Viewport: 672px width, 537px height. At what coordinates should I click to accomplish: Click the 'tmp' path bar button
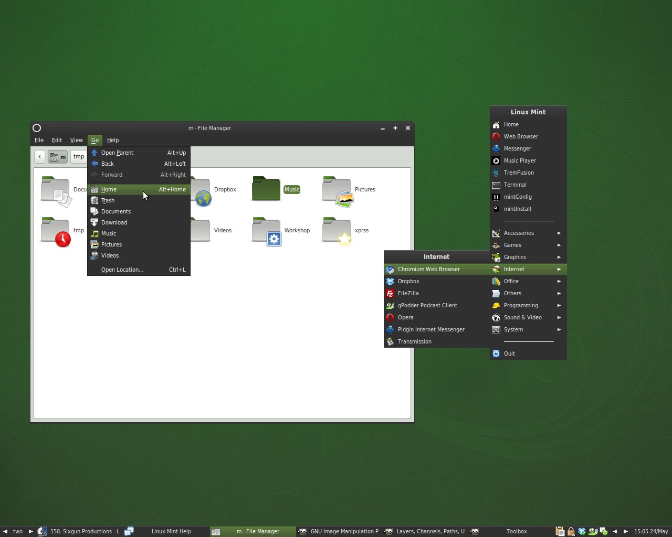pyautogui.click(x=79, y=157)
